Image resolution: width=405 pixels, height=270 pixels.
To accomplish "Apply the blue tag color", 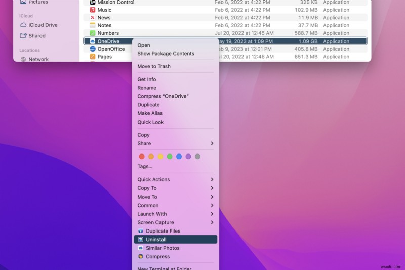I will point(179,157).
